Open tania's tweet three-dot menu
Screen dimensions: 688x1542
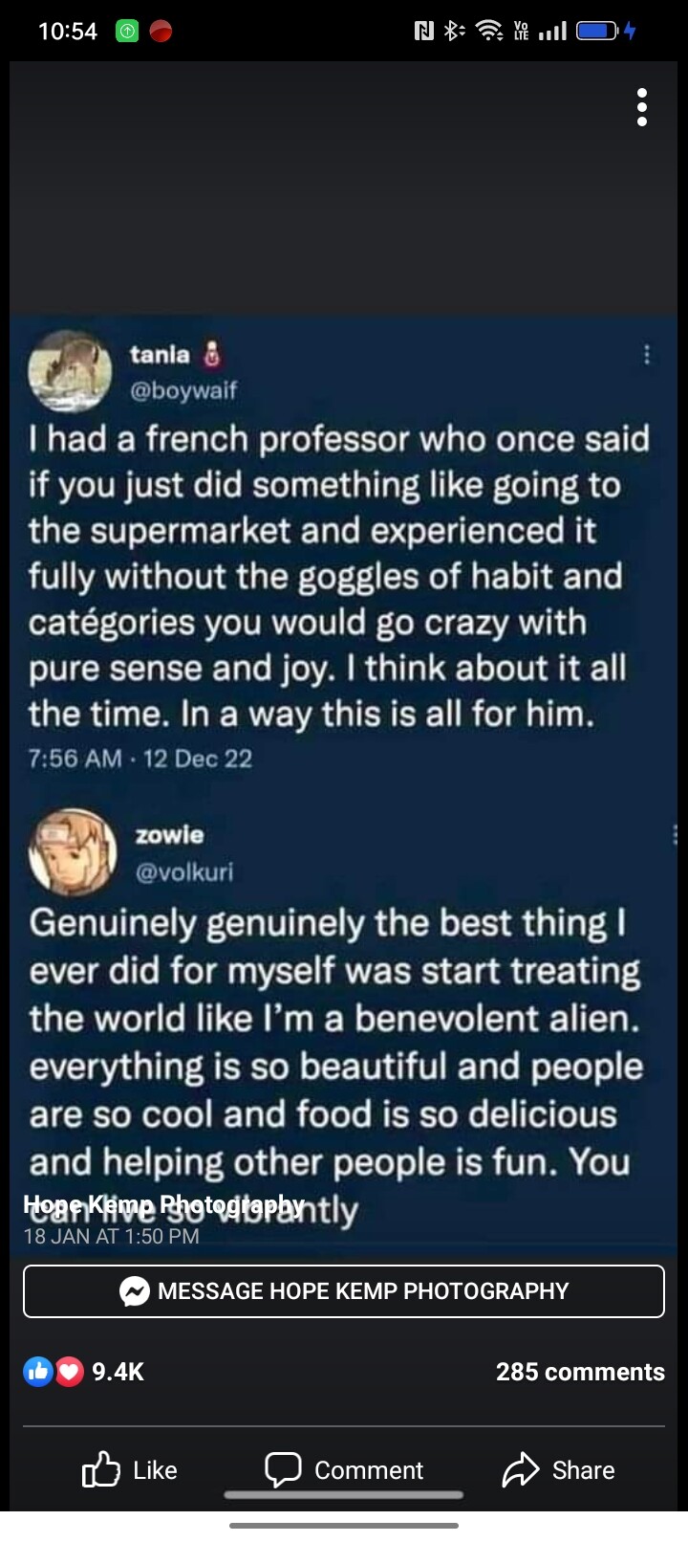tap(647, 355)
